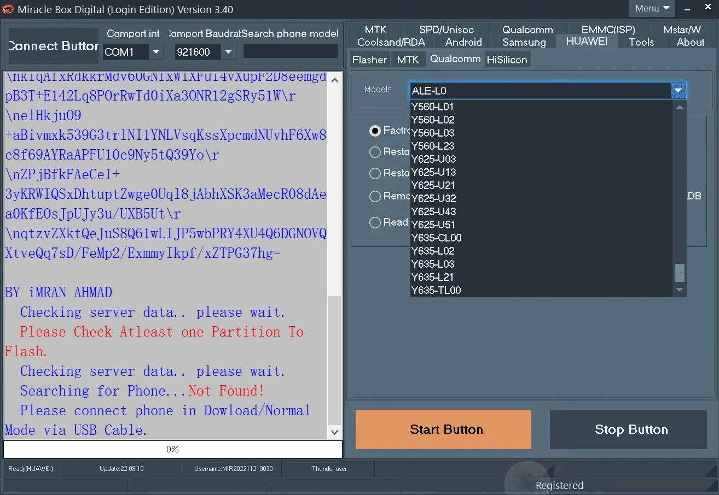
Task: Click the orange Start Button
Action: pyautogui.click(x=443, y=429)
